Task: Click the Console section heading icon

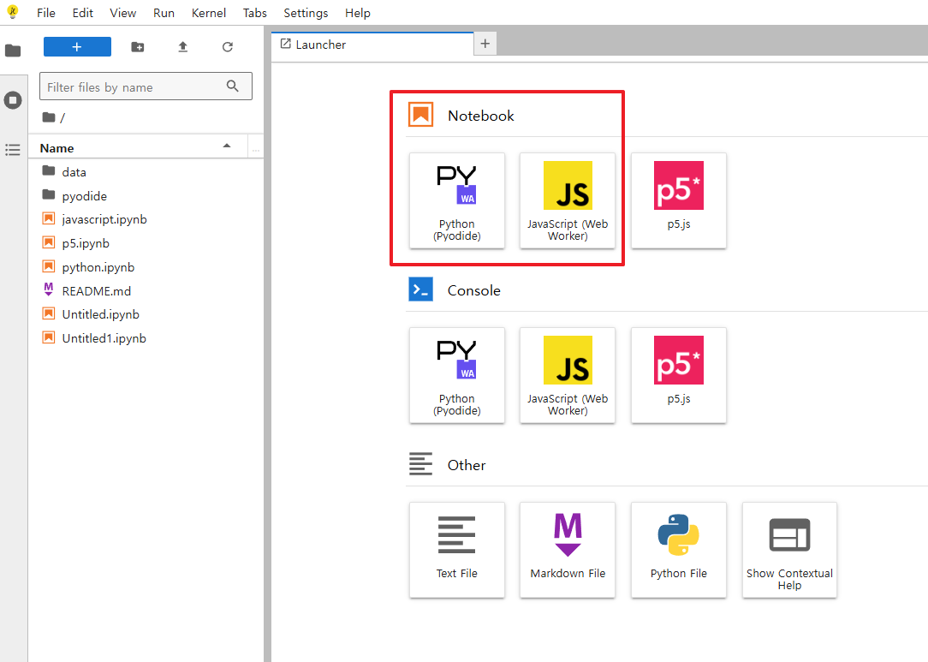Action: (x=421, y=289)
